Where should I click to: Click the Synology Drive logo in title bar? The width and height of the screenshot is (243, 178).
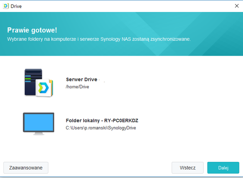[6, 6]
